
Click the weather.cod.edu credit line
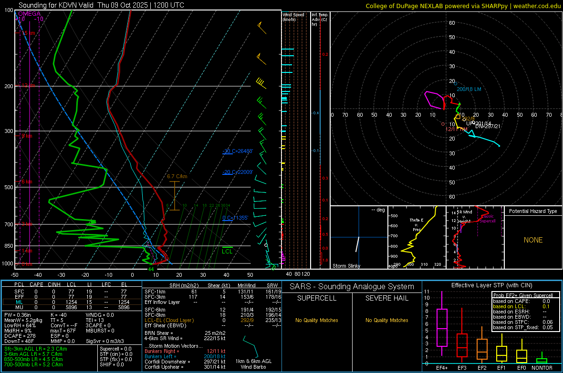pyautogui.click(x=463, y=6)
